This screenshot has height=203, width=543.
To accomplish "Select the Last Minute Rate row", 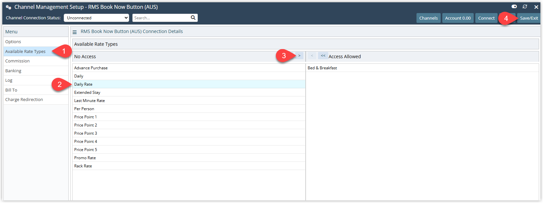I will [x=189, y=100].
